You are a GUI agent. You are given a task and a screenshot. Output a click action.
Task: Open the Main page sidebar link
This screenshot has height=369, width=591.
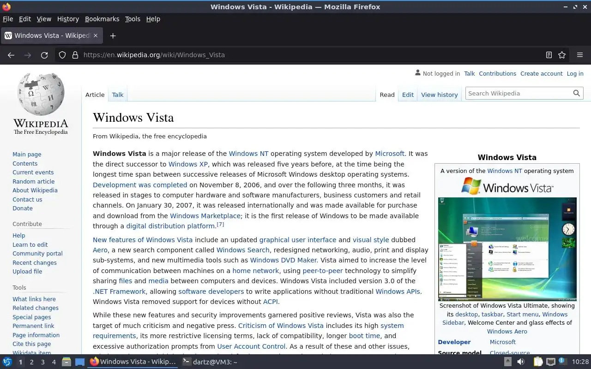(27, 155)
